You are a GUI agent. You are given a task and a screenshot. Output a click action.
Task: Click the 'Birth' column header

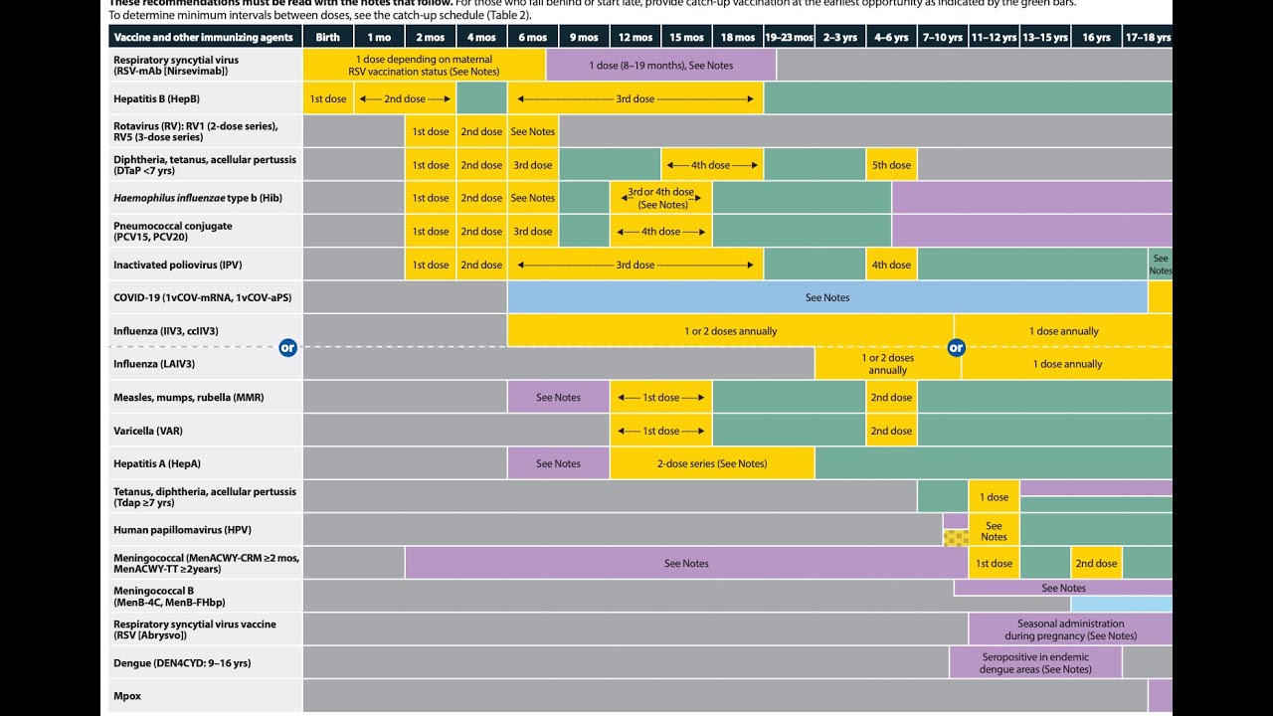tap(328, 37)
